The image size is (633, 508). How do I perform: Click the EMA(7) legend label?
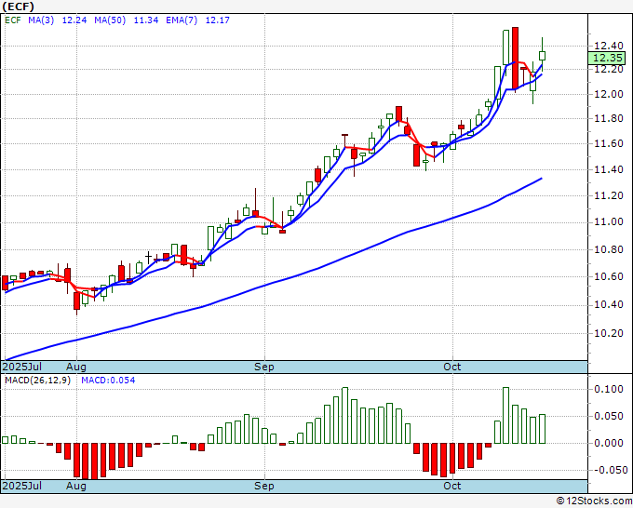click(x=182, y=20)
